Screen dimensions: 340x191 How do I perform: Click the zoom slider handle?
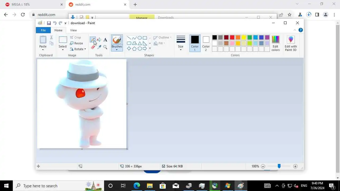click(x=279, y=166)
